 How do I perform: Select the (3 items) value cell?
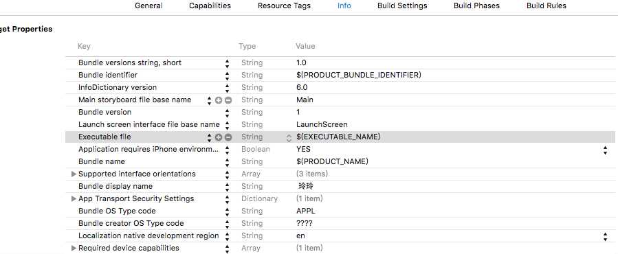(x=312, y=174)
